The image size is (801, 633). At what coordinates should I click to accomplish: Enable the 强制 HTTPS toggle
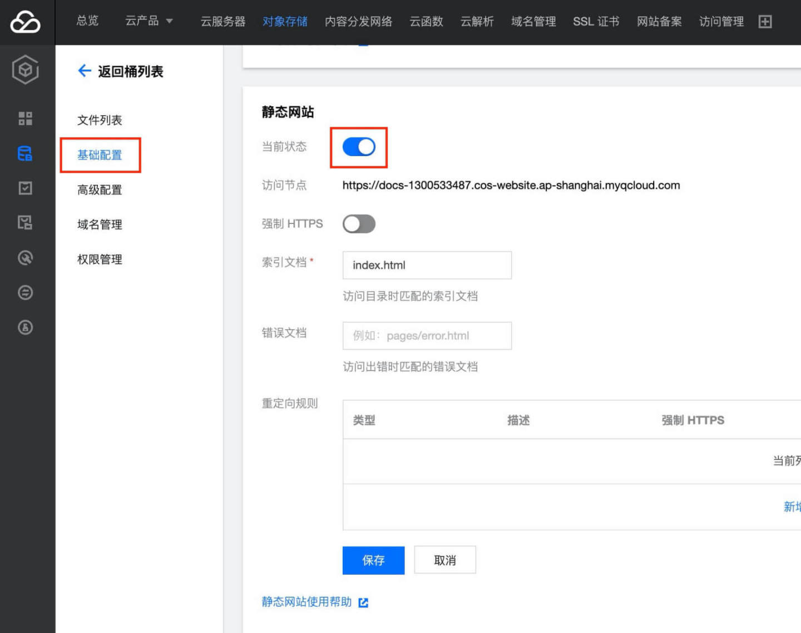click(x=359, y=224)
